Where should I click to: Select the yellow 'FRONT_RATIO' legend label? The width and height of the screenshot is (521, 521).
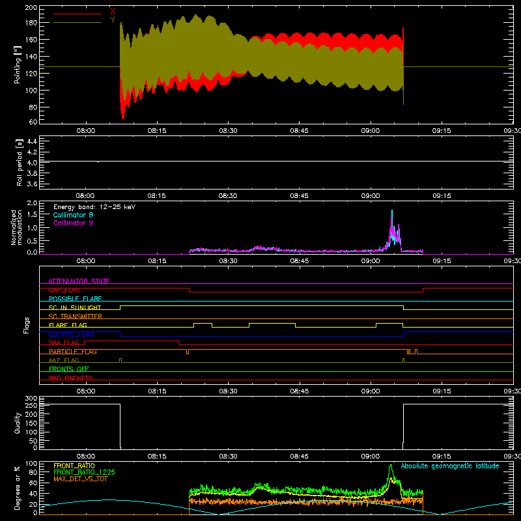(74, 466)
